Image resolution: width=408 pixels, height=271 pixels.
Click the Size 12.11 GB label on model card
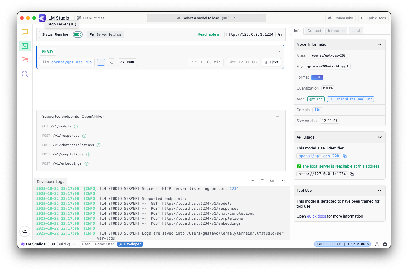[x=243, y=62]
